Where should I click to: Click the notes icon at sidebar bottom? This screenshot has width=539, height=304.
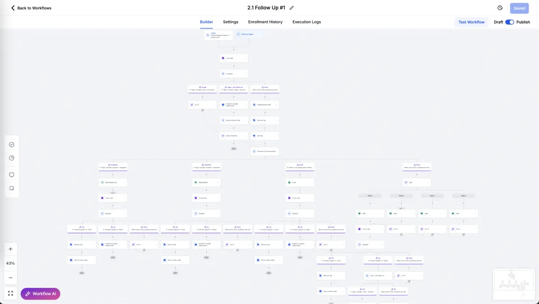point(12,188)
